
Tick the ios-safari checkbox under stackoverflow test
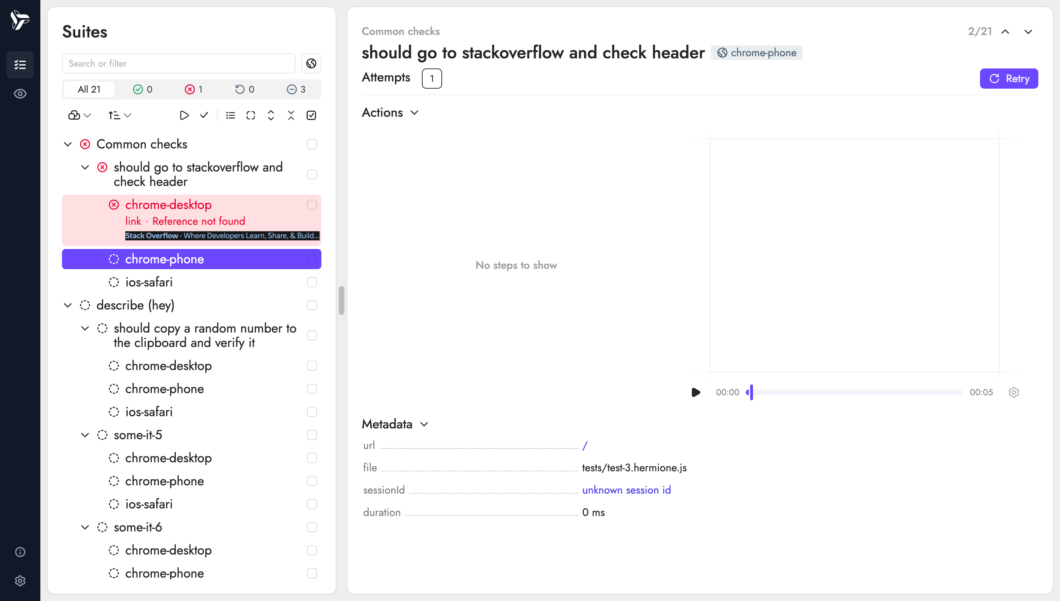tap(312, 282)
